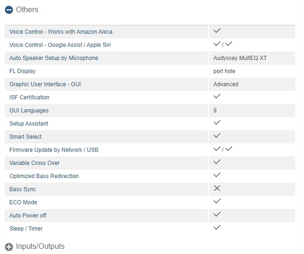Viewport: 304px width, 254px height.
Task: Click the Others section heading
Action: [27, 10]
